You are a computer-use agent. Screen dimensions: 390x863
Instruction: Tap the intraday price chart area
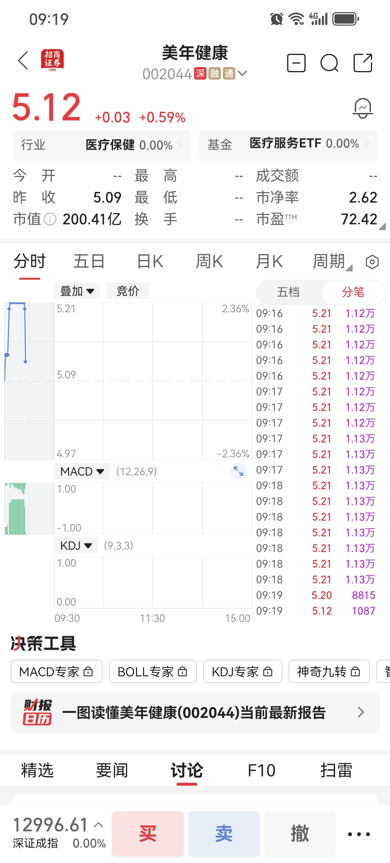click(152, 381)
